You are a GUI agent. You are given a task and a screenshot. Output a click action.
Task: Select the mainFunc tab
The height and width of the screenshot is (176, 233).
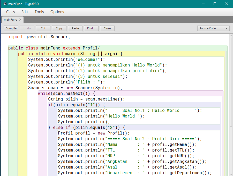pyautogui.click(x=11, y=19)
